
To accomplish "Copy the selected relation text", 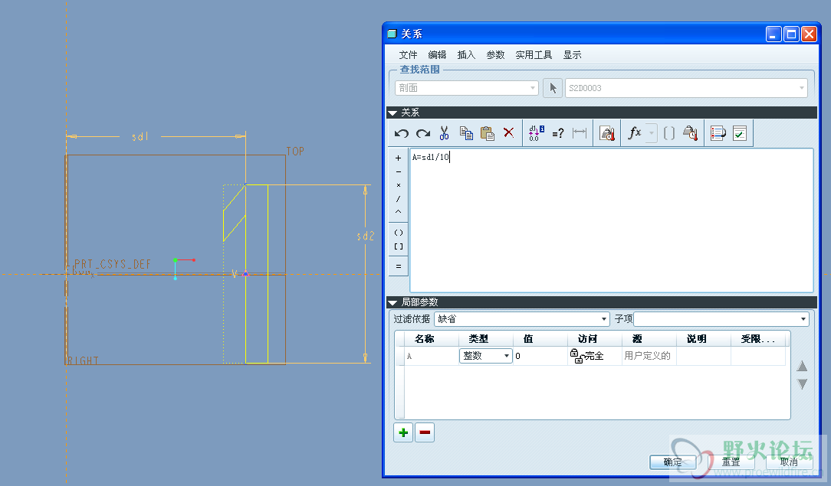I will [x=466, y=133].
